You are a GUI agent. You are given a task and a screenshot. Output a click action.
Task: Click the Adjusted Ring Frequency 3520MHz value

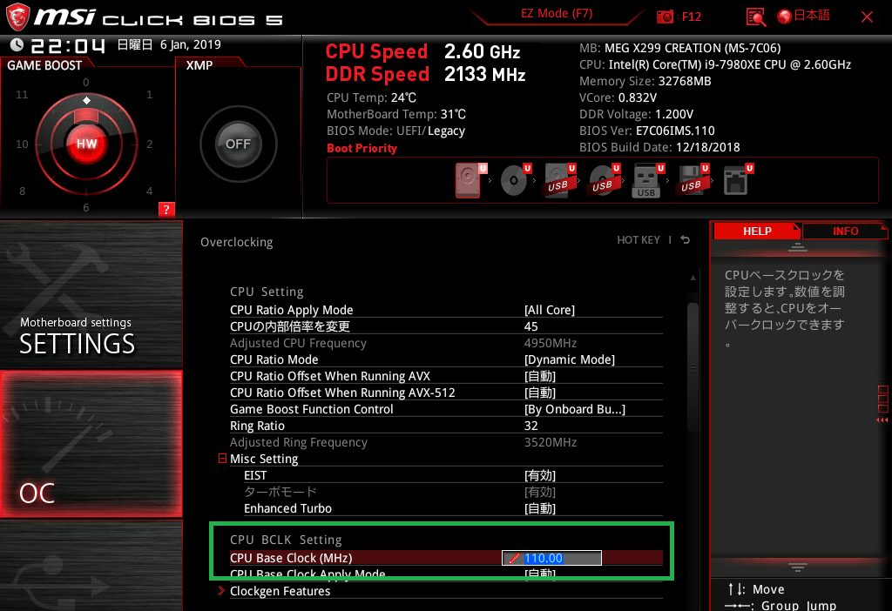coord(551,441)
